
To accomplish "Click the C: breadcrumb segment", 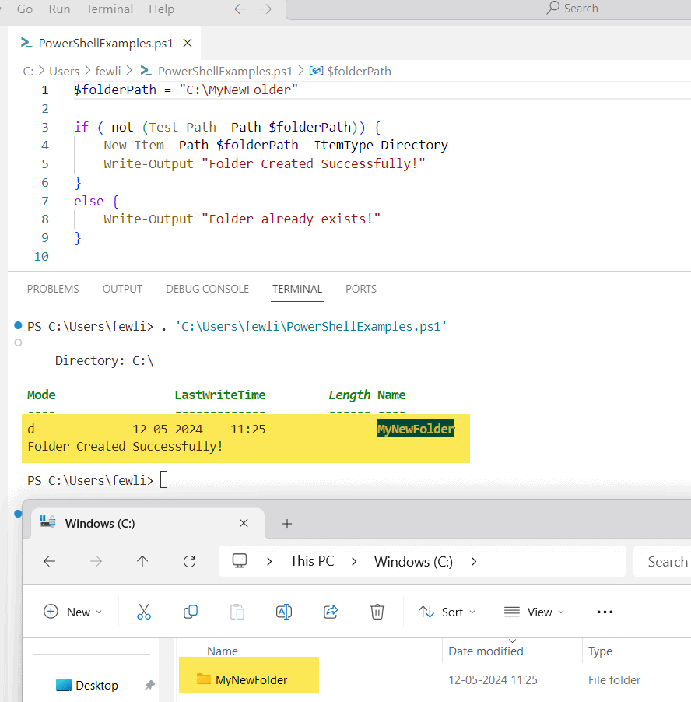I will tap(28, 71).
